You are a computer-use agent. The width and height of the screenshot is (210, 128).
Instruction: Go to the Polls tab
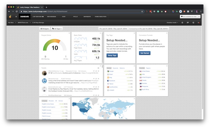[x=75, y=16]
